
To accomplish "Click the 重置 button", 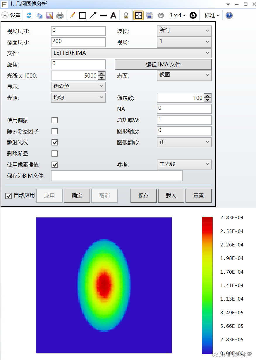I will click(199, 196).
